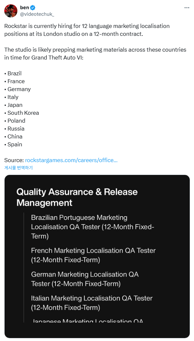Click the blue verified badge next to ben
Image resolution: width=194 pixels, height=341 pixels.
(33, 8)
